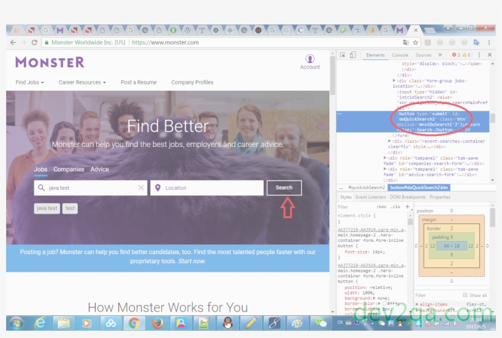Select the Advice search tab
Viewport: 502px width, 338px height.
tap(99, 170)
